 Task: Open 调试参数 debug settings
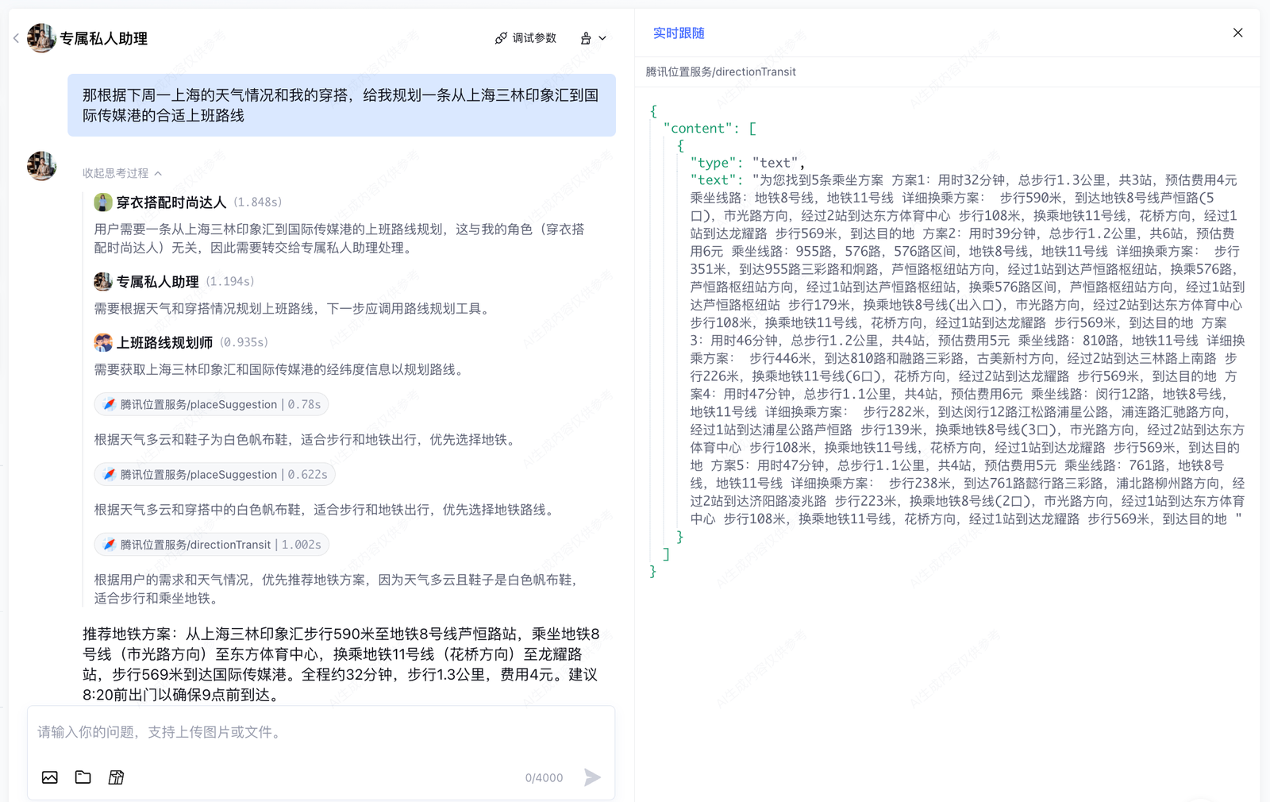click(525, 38)
